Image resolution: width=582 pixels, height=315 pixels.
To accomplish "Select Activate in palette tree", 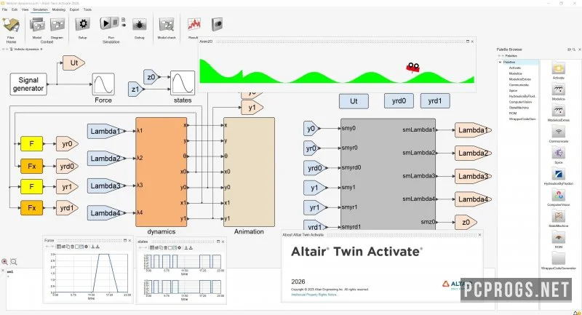I will [514, 68].
